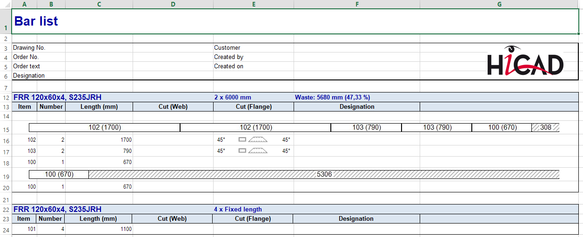Select the 100 (670) segment in row 19
This screenshot has width=583, height=237.
pos(59,174)
